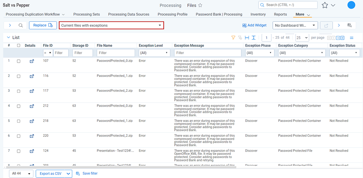Go to the next page arrow

pyautogui.click(x=338, y=38)
